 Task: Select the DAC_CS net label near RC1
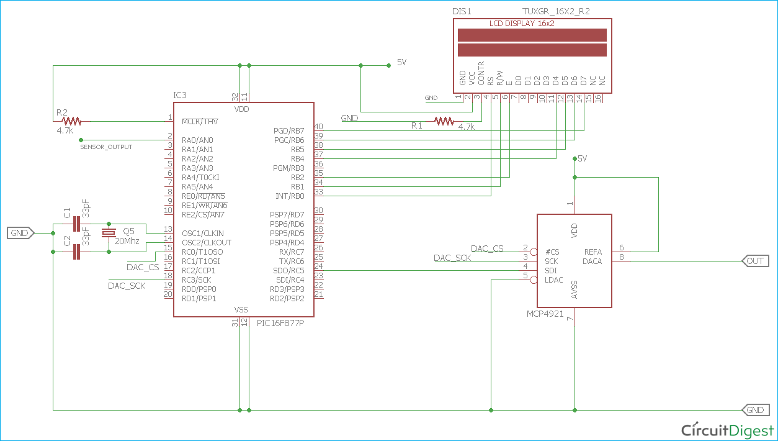142,267
